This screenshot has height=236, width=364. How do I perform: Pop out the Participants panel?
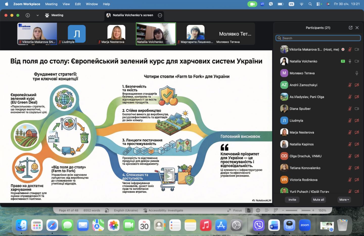pos(350,28)
